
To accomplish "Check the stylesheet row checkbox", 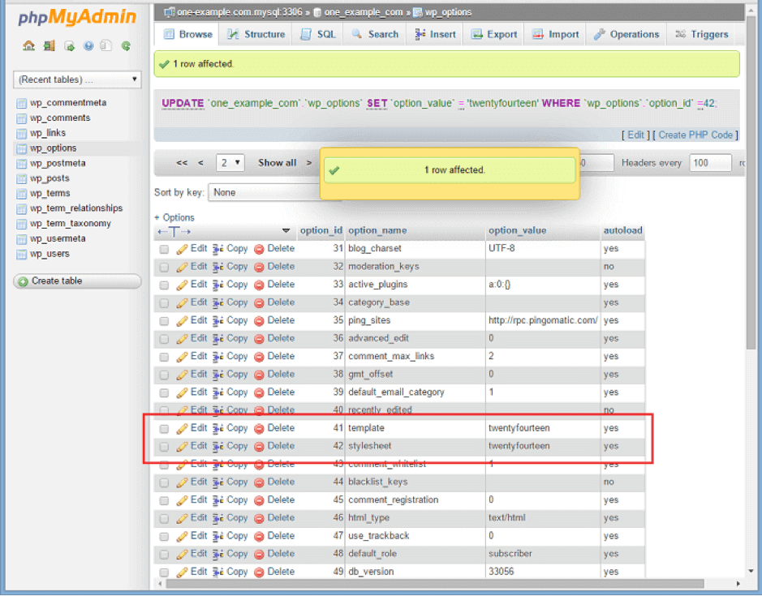I will pyautogui.click(x=164, y=447).
